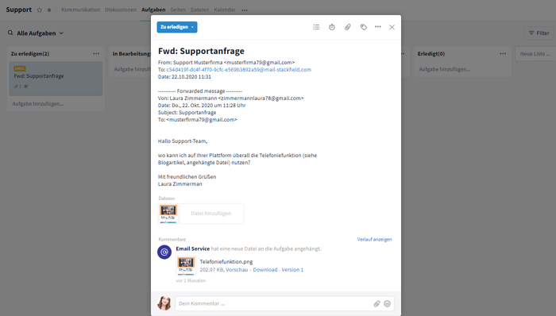The image size is (556, 316).
Task: Open the Dateien tab
Action: point(199,10)
